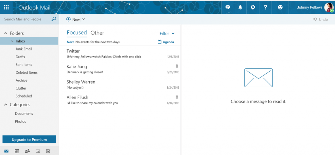Screen dimensions: 335x155
Task: Open the app launcher grid icon
Action: [7, 7]
